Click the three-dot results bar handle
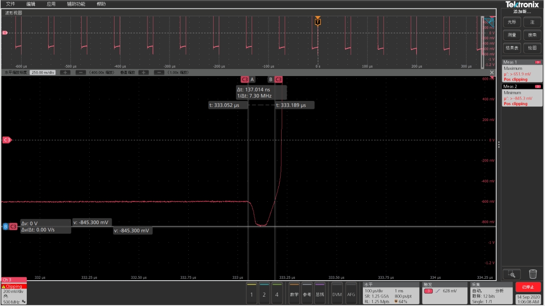The image size is (545, 306). point(499,145)
